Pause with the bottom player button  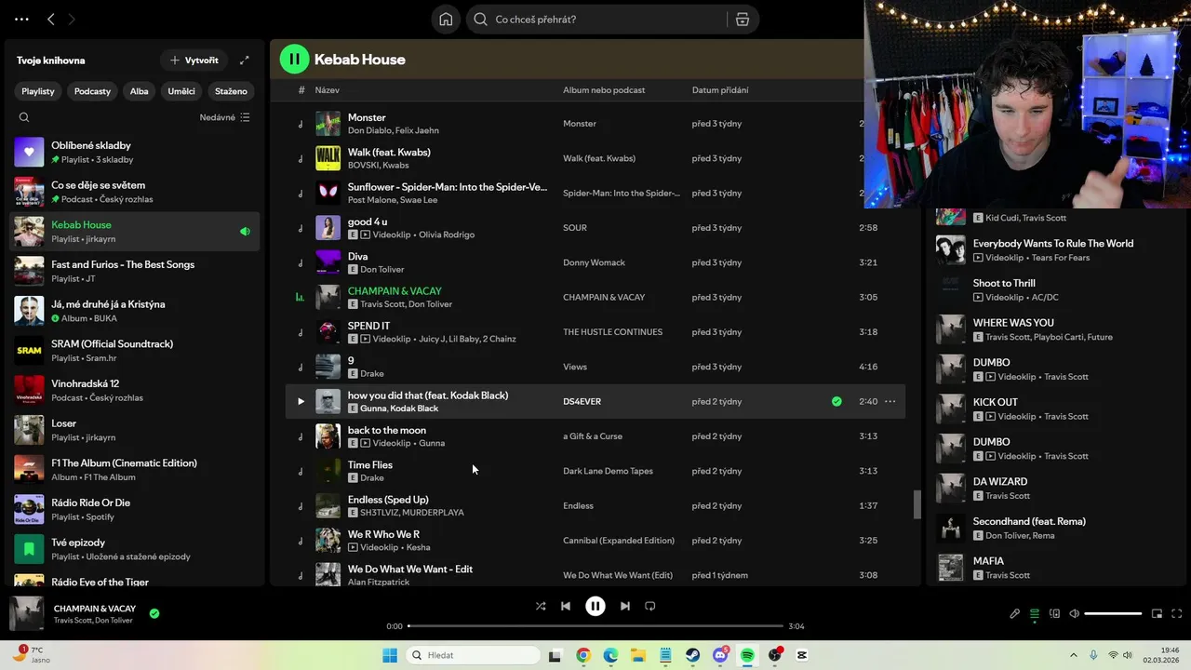595,606
